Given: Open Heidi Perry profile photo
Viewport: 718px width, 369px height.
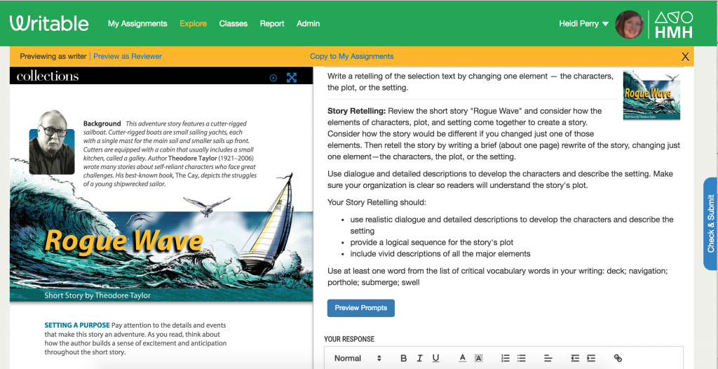Looking at the screenshot, I should pyautogui.click(x=630, y=25).
